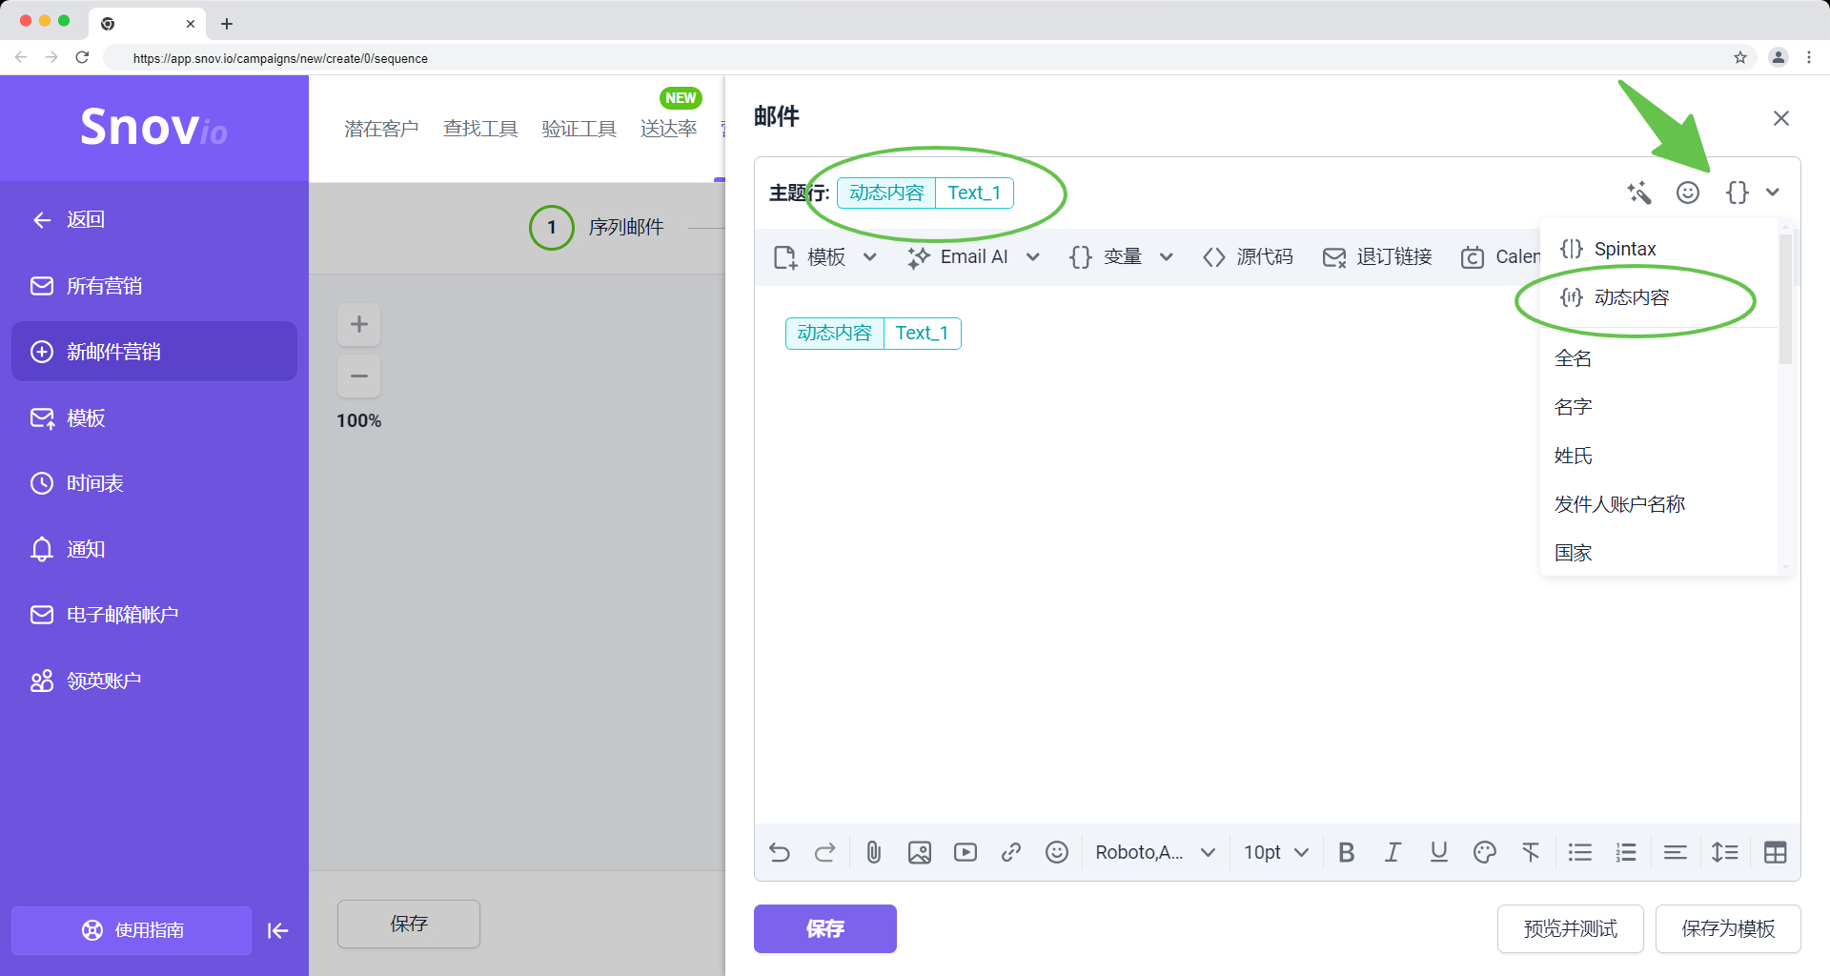Click the gray 保存 button in campaign builder
1830x976 pixels.
point(409,924)
